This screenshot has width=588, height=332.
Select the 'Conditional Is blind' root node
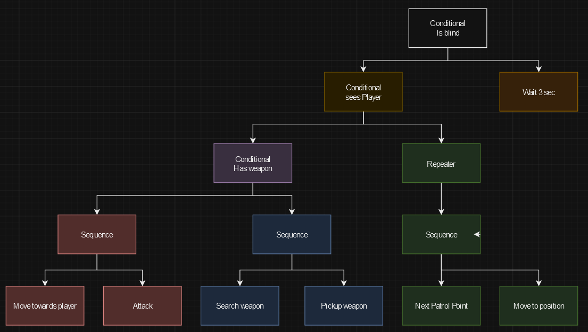[448, 28]
